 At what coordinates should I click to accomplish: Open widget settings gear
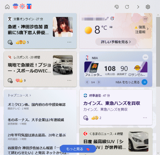coord(148,7)
